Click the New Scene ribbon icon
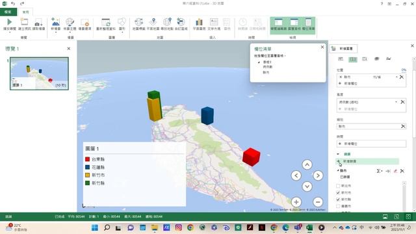The height and width of the screenshot is (234, 416). [x=56, y=22]
